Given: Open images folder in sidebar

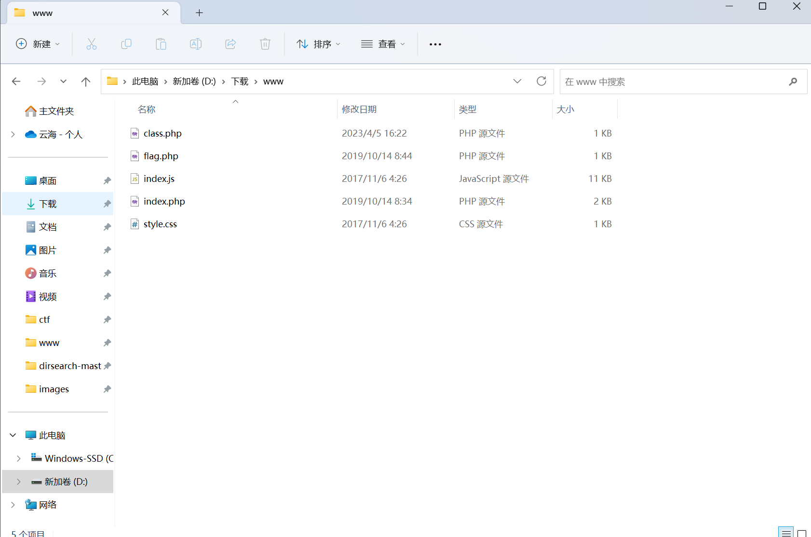Looking at the screenshot, I should pos(54,389).
